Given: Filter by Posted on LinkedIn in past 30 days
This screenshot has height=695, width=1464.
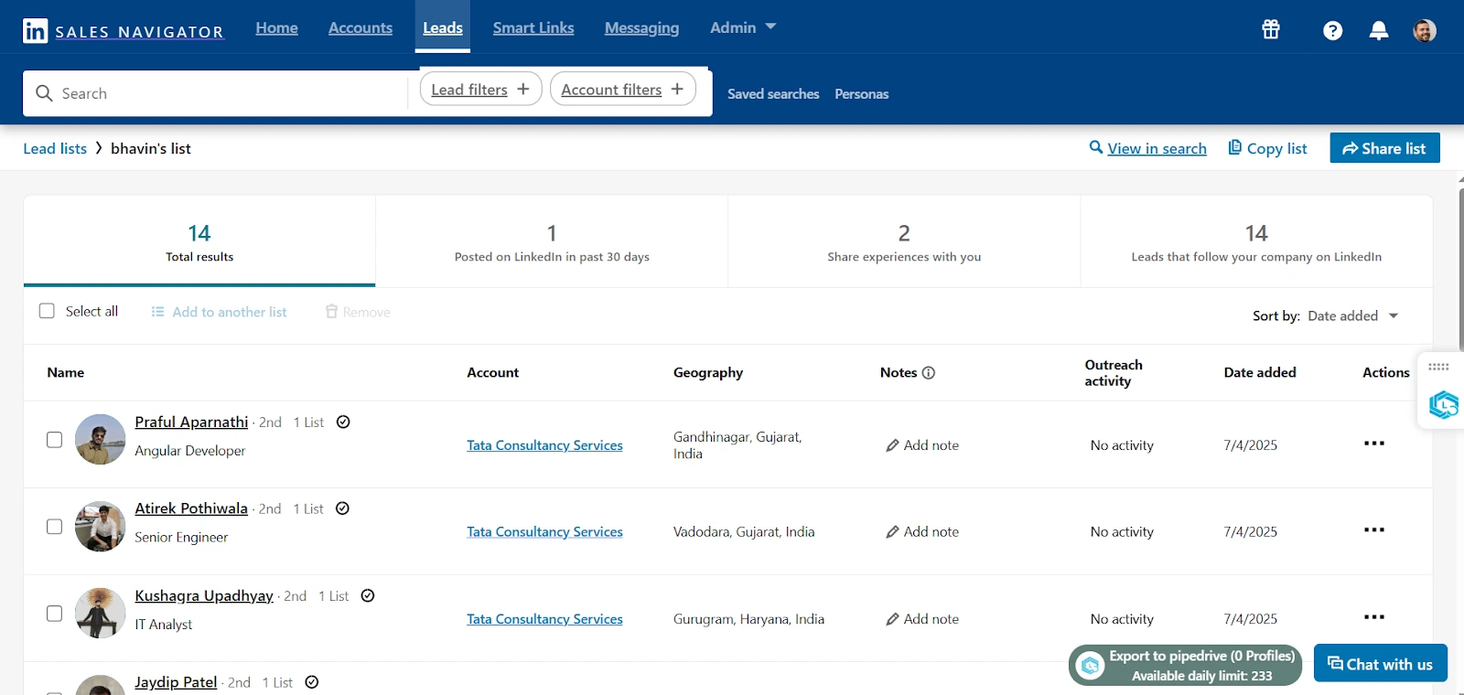Looking at the screenshot, I should 552,241.
